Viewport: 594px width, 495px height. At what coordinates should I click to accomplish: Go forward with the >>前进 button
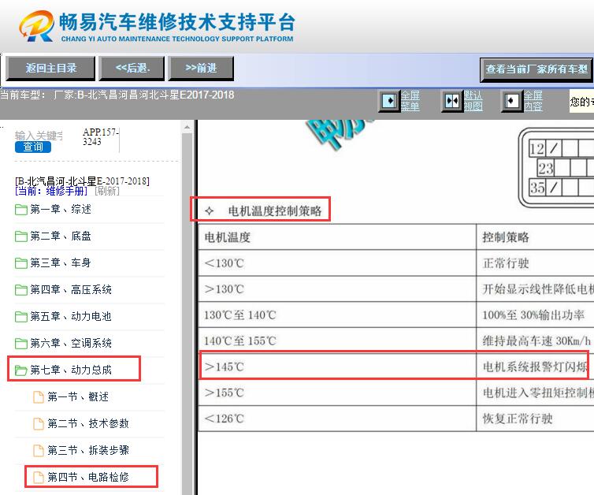pos(201,69)
